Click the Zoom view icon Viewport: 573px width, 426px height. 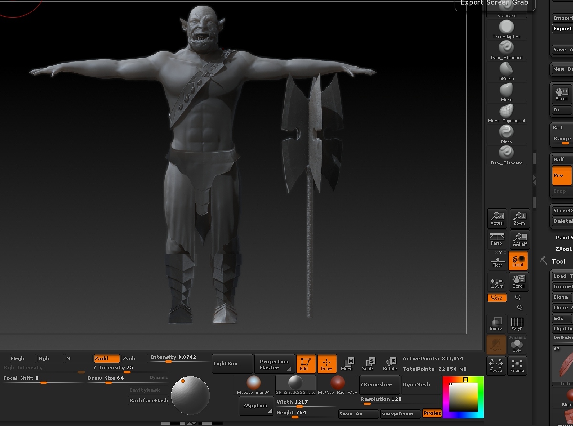pos(519,218)
